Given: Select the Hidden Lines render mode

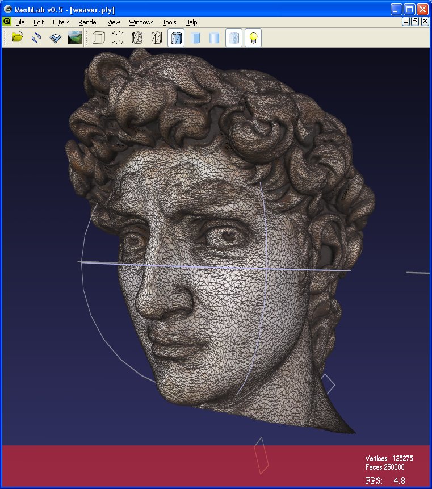Looking at the screenshot, I should [157, 38].
